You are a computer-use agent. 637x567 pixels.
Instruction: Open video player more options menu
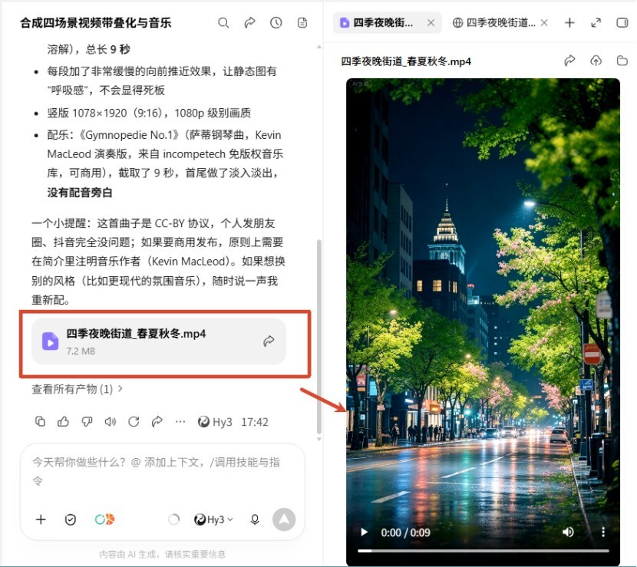603,532
